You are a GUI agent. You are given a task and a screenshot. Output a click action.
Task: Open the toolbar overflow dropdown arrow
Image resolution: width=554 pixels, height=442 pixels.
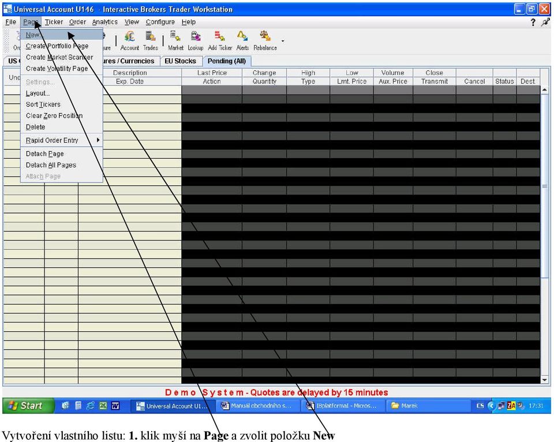point(283,41)
